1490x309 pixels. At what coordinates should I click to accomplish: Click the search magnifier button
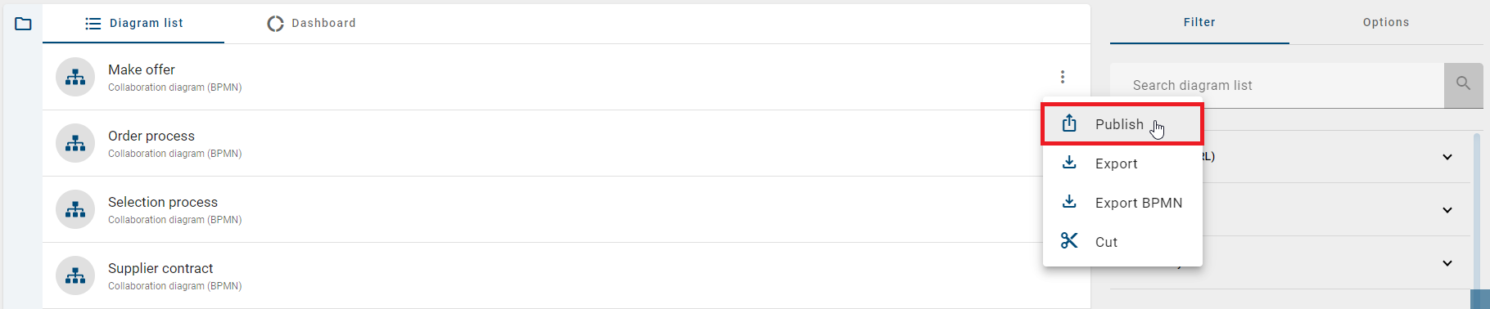(x=1464, y=84)
